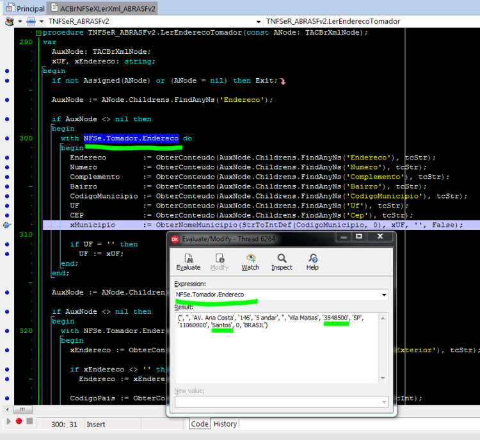This screenshot has height=440, width=480.
Task: Toggle breakpoint on the CEP assignment line
Action: (7, 215)
